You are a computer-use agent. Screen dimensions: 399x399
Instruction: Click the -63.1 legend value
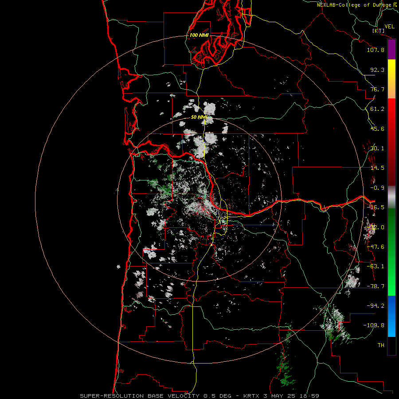coord(376,266)
